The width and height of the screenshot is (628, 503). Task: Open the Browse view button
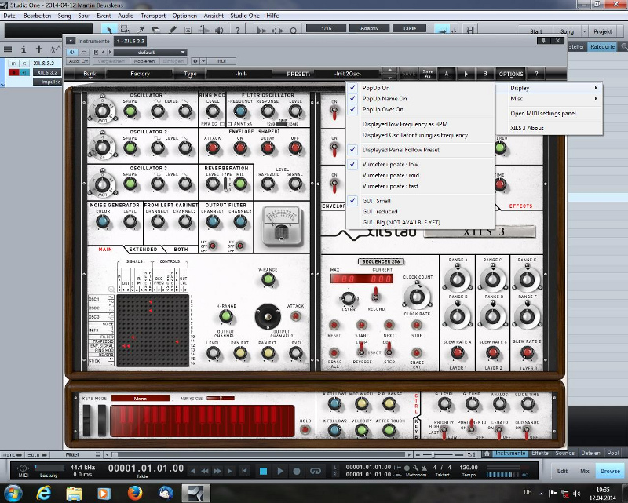(x=610, y=472)
